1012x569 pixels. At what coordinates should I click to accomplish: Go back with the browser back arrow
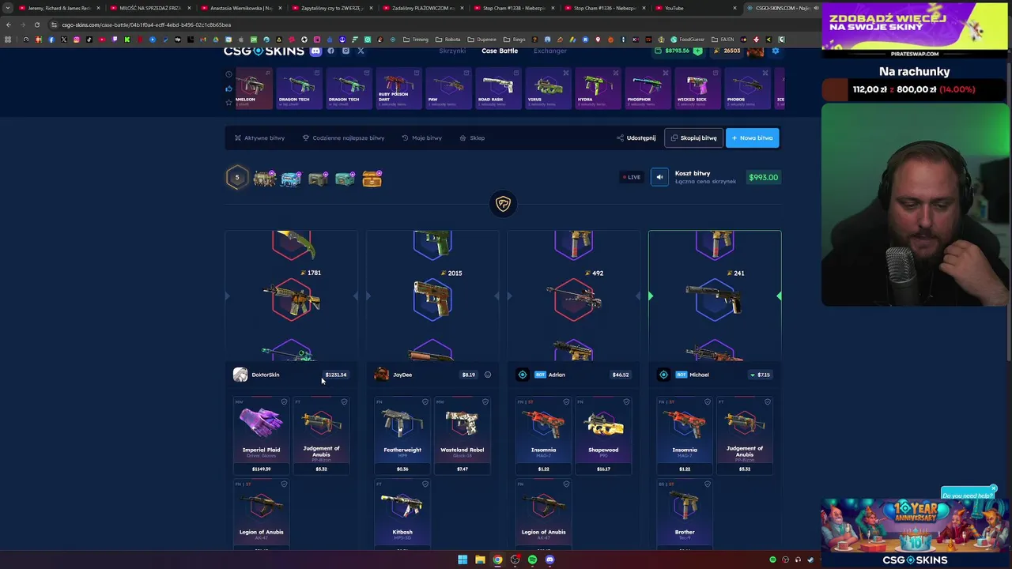[9, 24]
